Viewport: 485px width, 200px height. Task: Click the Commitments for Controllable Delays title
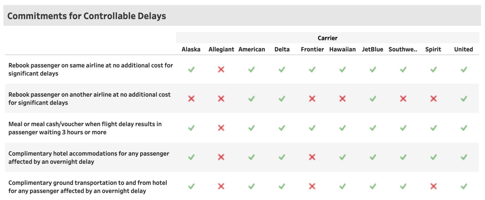(87, 16)
